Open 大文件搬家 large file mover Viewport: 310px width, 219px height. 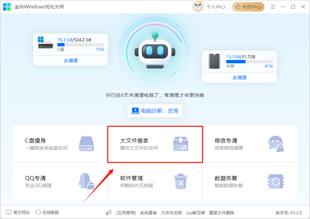155,144
